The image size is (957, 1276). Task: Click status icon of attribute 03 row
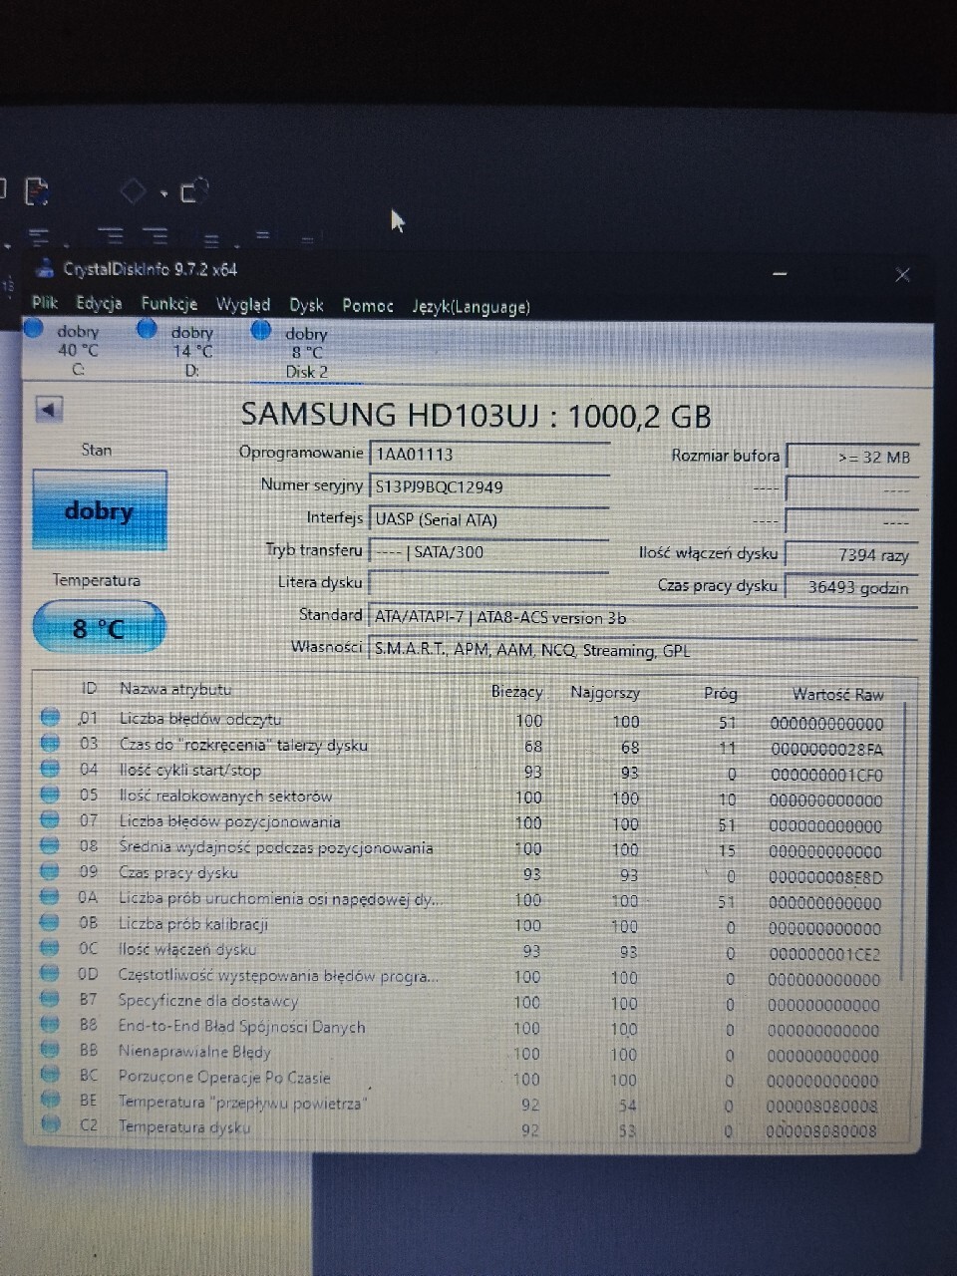pyautogui.click(x=50, y=743)
